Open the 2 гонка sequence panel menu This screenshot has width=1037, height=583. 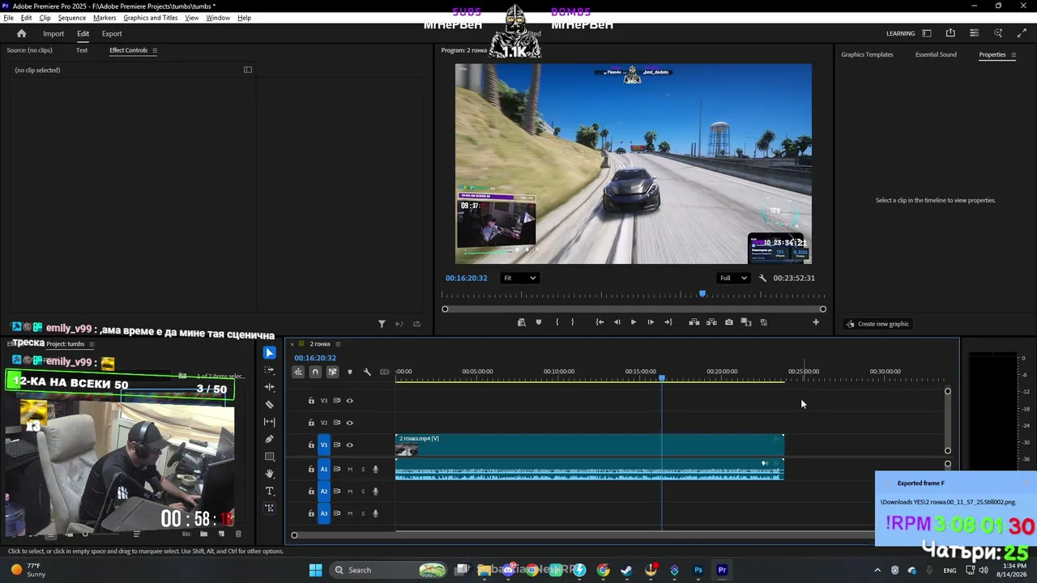[x=338, y=344]
